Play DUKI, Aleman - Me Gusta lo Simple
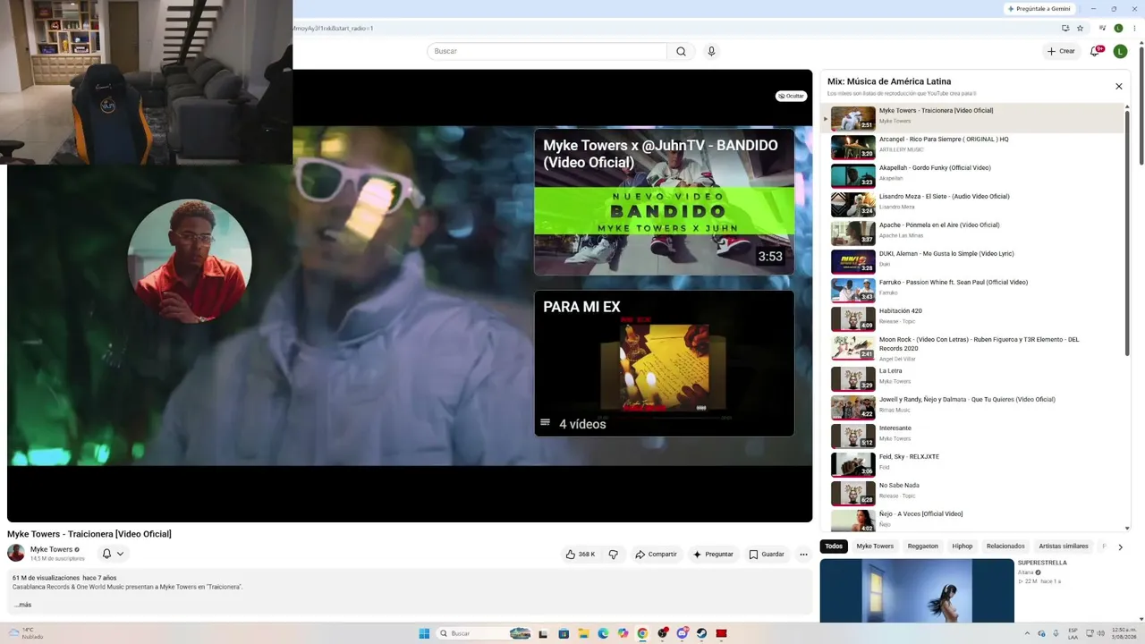This screenshot has width=1145, height=644. pyautogui.click(x=972, y=261)
